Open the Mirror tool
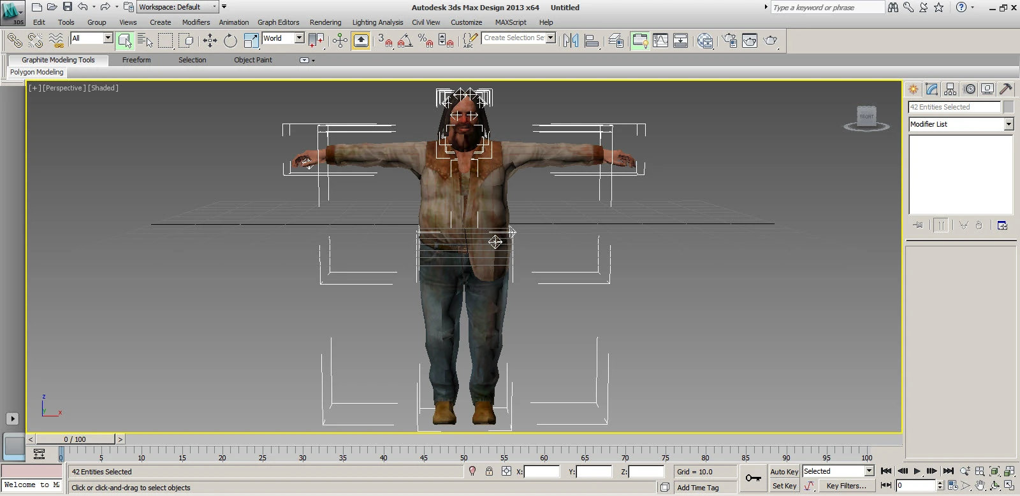The image size is (1020, 496). [x=571, y=41]
